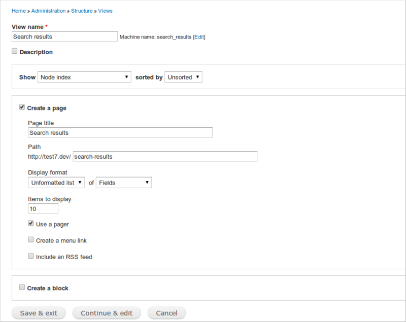Open the Administration breadcrumb link
The height and width of the screenshot is (322, 406).
tap(48, 11)
